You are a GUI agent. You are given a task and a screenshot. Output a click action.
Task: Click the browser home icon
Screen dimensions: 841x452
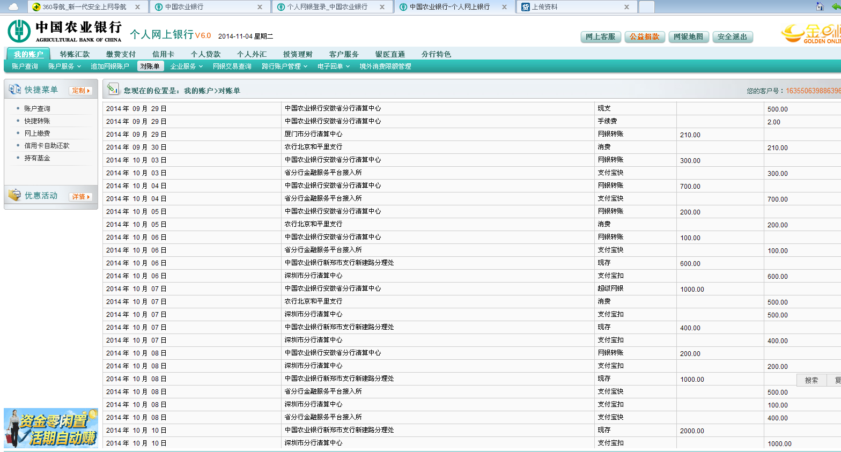(819, 6)
